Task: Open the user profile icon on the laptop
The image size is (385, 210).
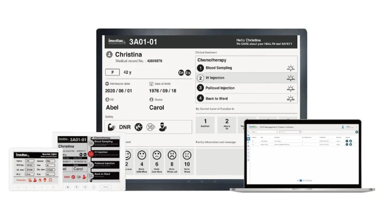Action: (x=343, y=127)
